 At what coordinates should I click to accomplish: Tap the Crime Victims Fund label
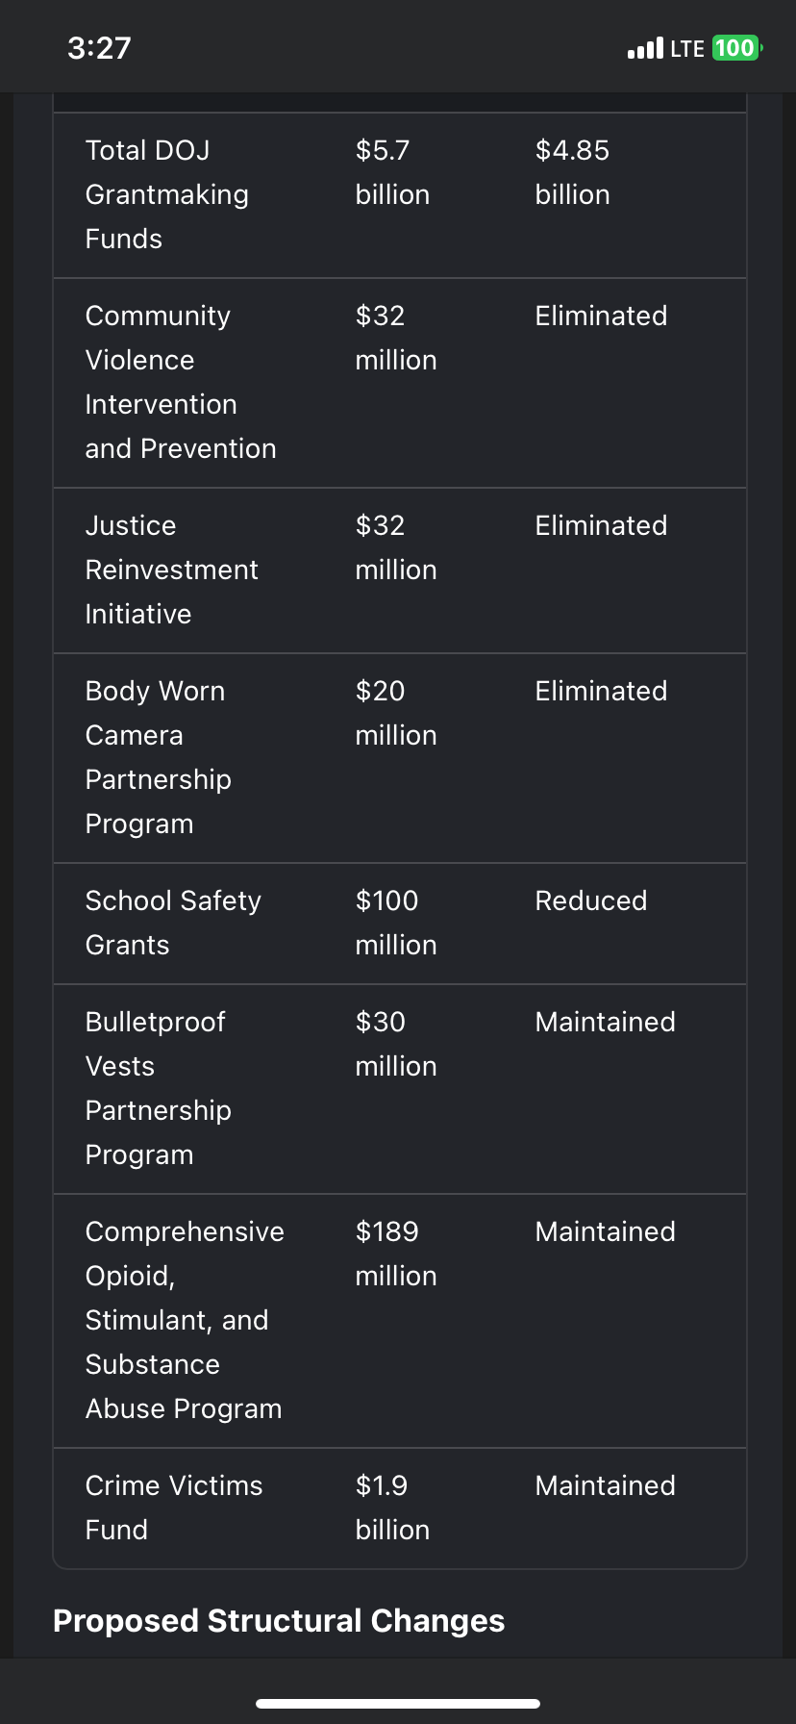173,1508
